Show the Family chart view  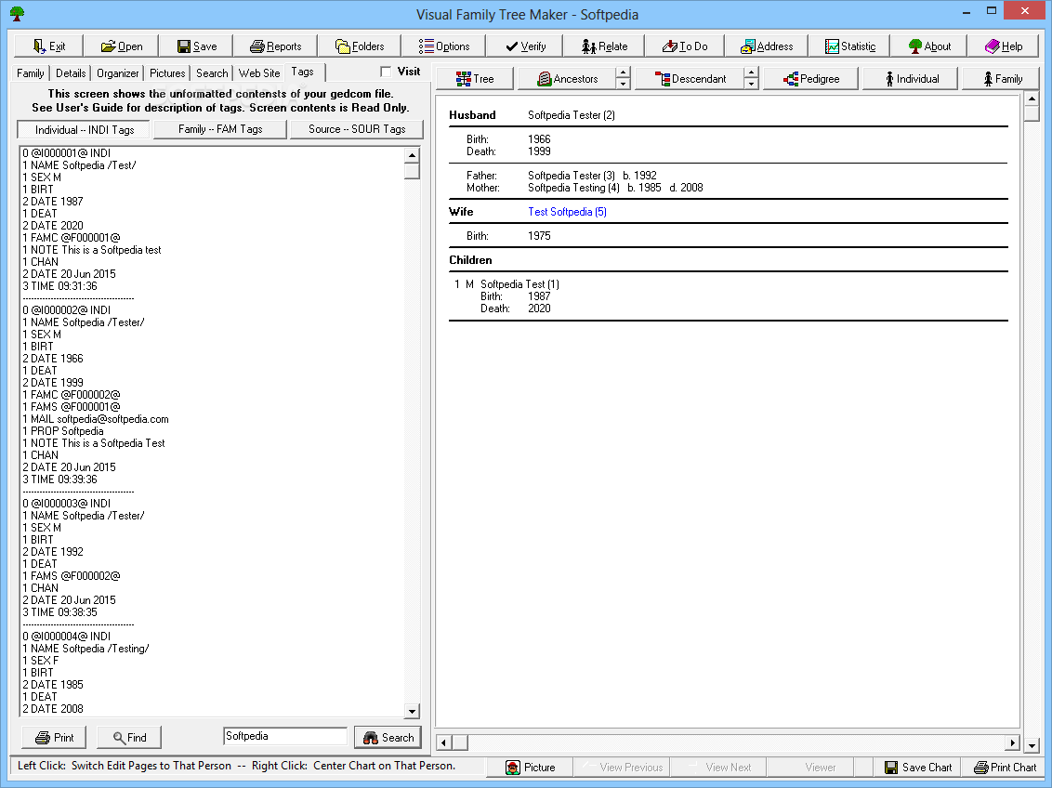click(x=1003, y=78)
